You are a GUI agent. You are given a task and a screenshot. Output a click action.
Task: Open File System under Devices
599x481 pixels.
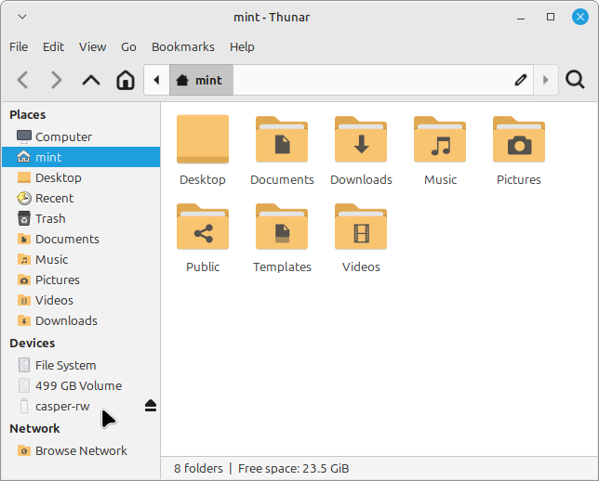click(x=81, y=365)
